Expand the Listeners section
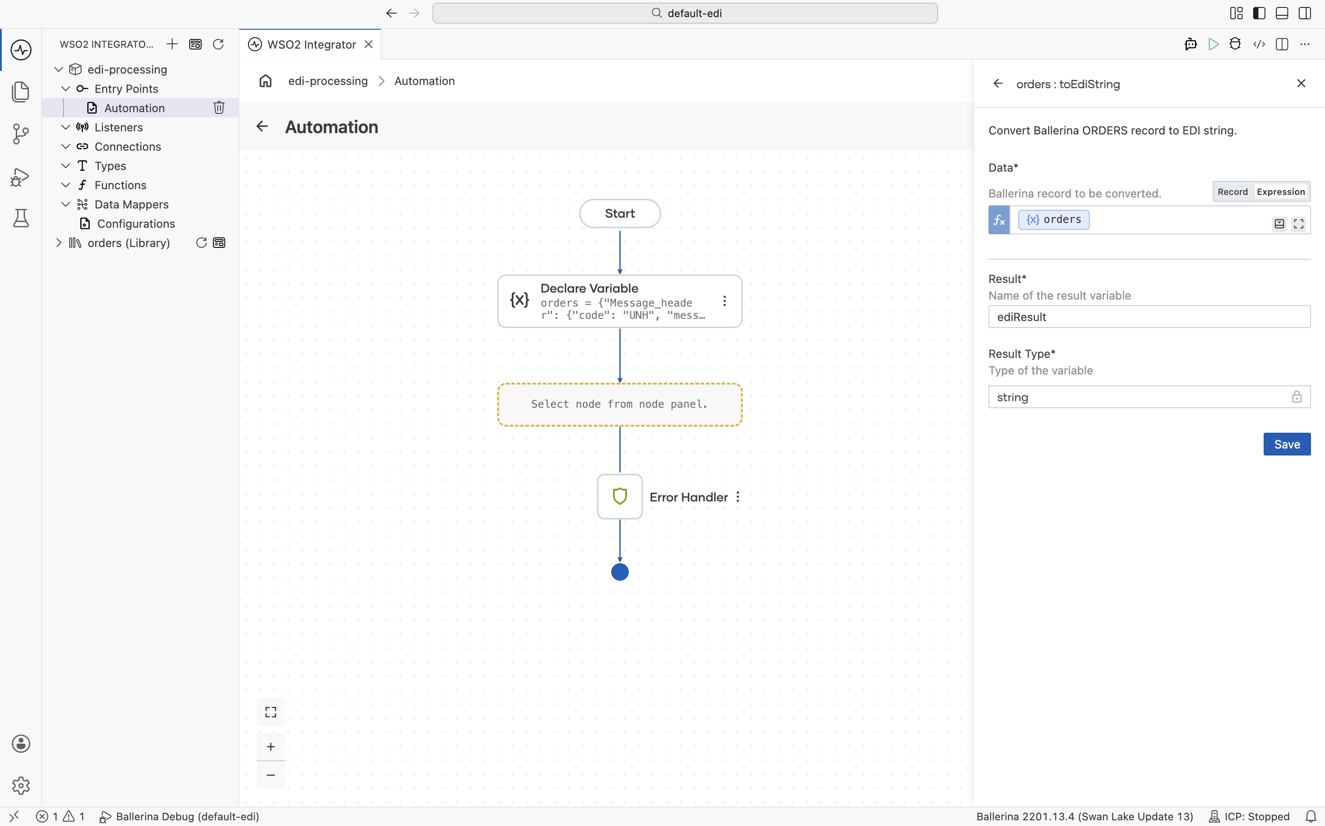The height and width of the screenshot is (826, 1325). pos(66,127)
